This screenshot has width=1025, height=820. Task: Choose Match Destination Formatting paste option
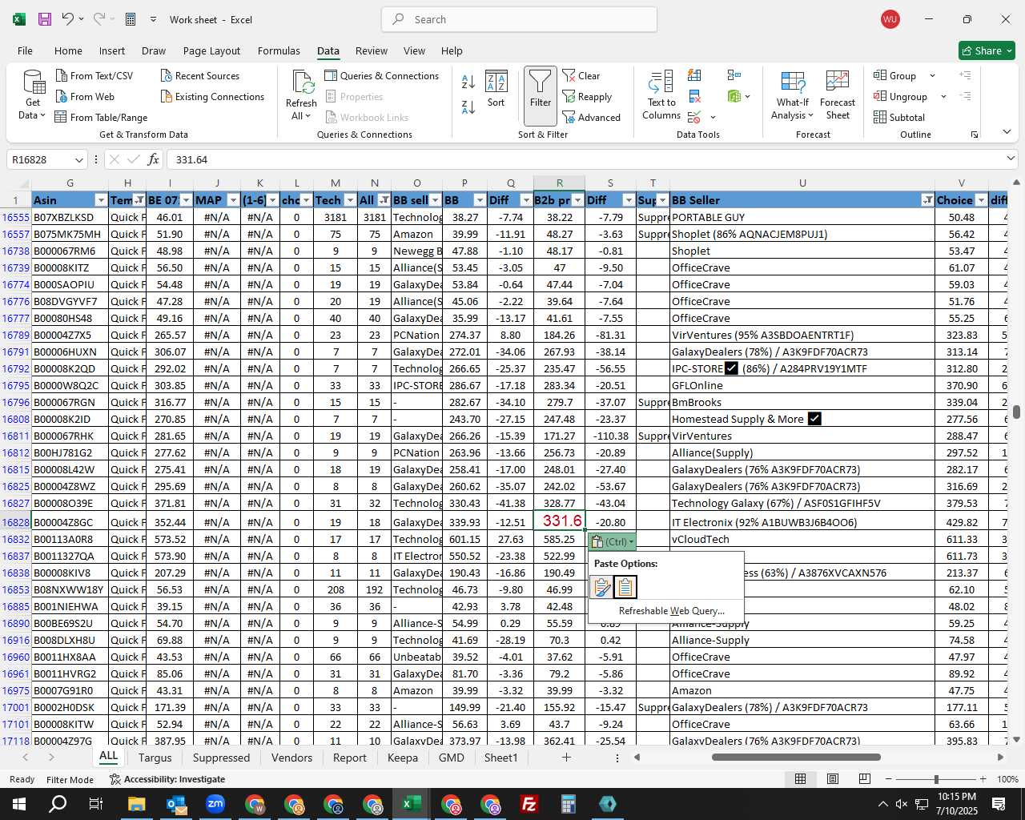(x=625, y=587)
